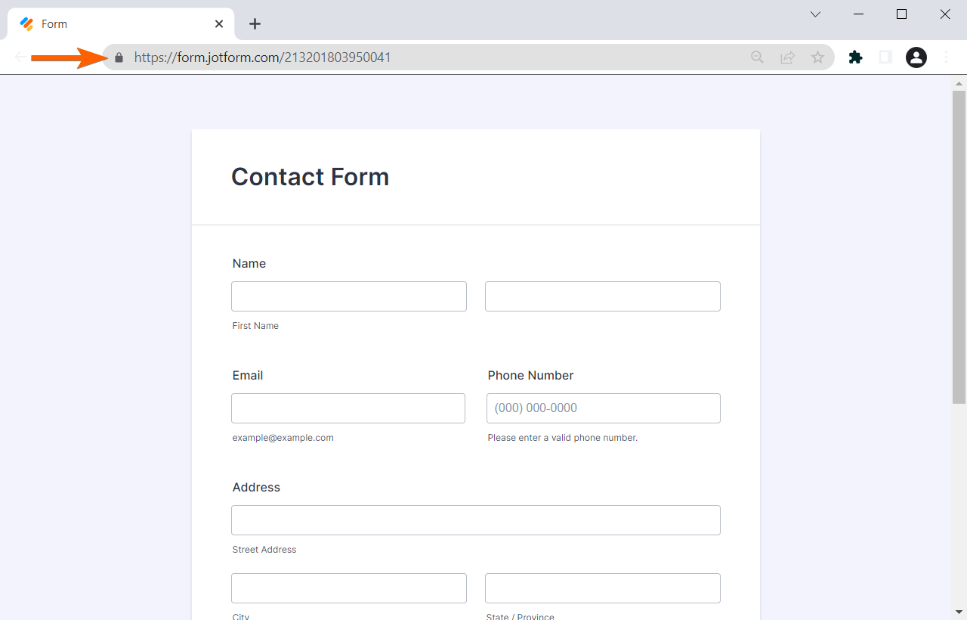The image size is (967, 620).
Task: Open the profile avatar menu
Action: (x=916, y=57)
